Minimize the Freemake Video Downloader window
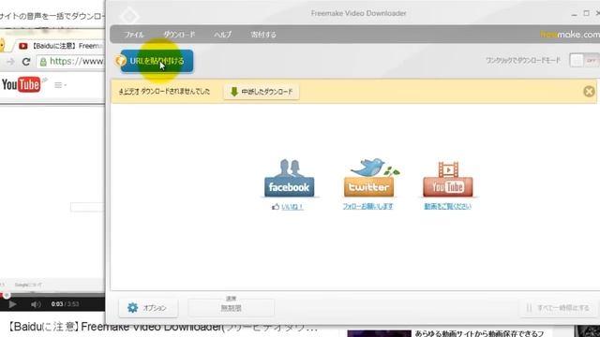 (x=574, y=14)
